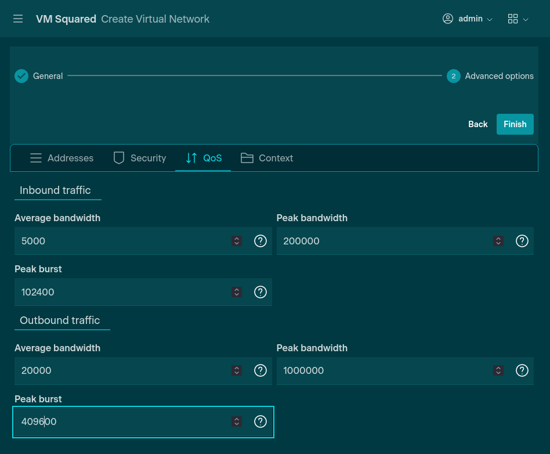
Task: Click the General step checkmark icon
Action: [21, 76]
